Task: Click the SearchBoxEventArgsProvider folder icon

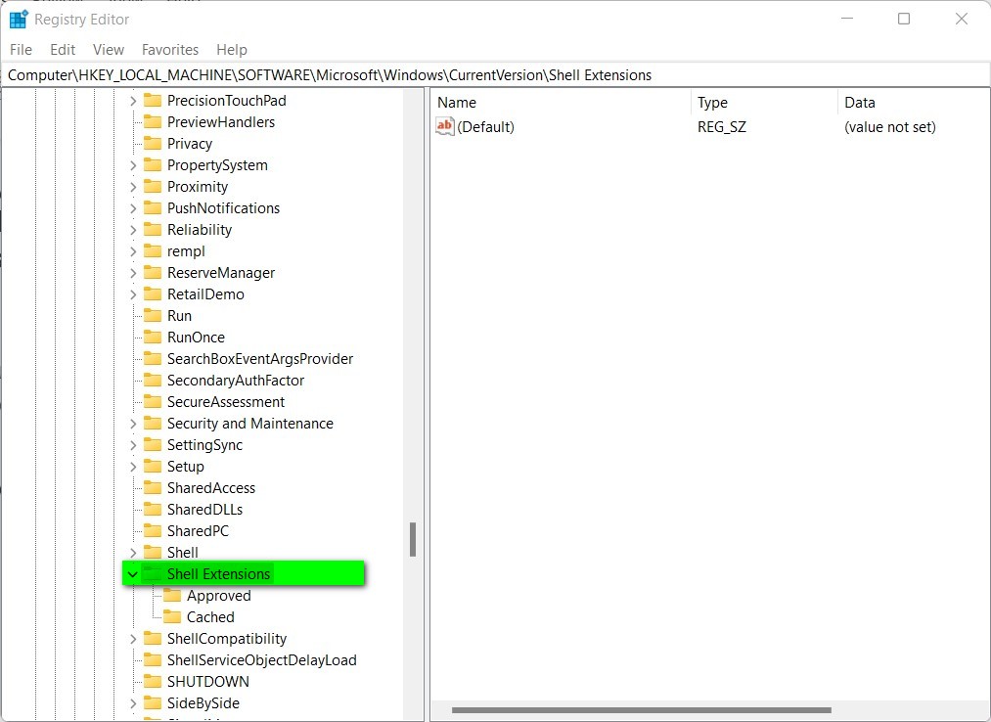Action: (153, 358)
